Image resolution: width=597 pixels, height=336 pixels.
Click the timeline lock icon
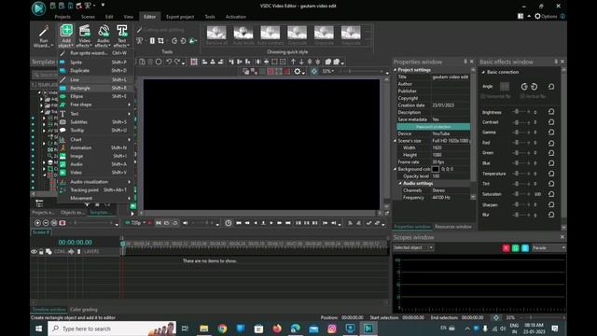pos(41,252)
